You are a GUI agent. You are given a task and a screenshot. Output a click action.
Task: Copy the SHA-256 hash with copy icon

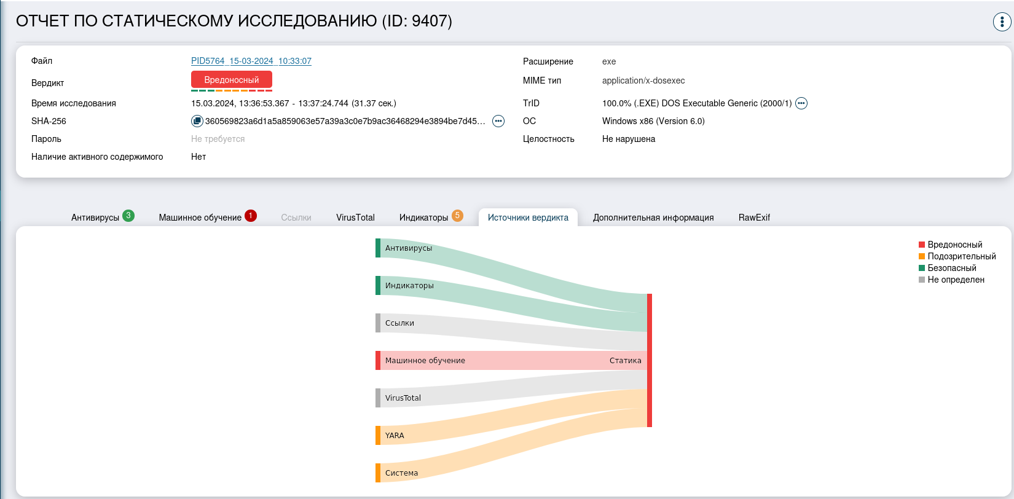point(197,121)
